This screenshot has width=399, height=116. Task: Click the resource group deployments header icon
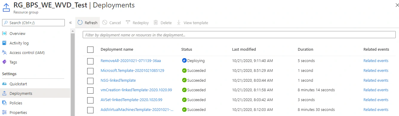pos(6,7)
